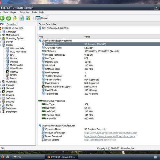Image resolution: width=160 pixels, height=160 pixels.
Task: Open the driveragent.com link
Action: click(100, 140)
